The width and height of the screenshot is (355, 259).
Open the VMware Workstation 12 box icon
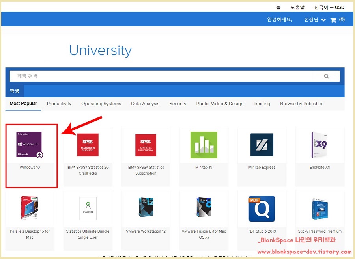(x=146, y=207)
